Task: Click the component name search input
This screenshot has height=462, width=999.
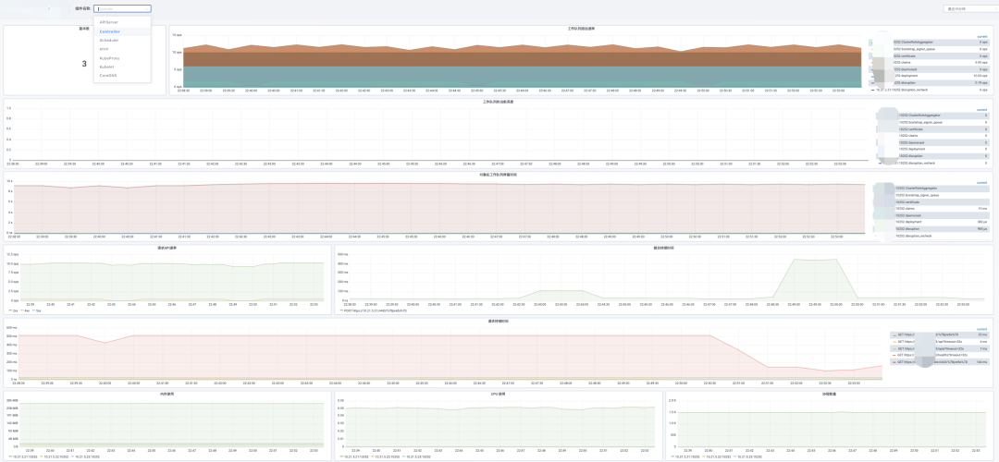Action: coord(122,9)
